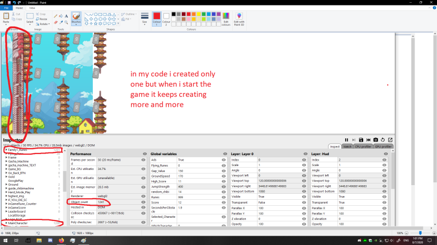Toggle eye icon for Layer 0 Visible row
Screen dimensions: 437x245
pos(304,197)
